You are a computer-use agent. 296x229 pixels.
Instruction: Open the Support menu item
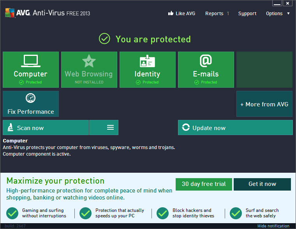click(x=247, y=14)
